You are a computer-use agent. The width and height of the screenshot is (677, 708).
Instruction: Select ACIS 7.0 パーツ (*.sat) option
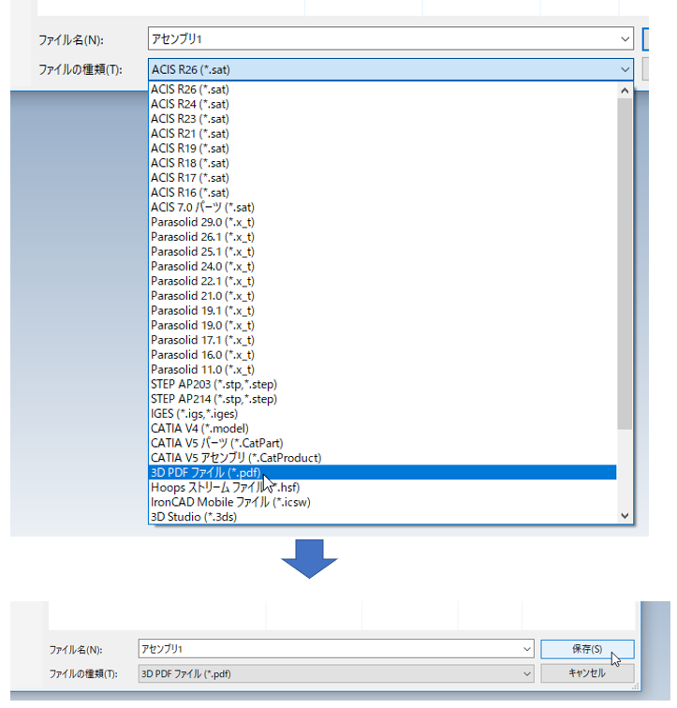click(x=382, y=207)
